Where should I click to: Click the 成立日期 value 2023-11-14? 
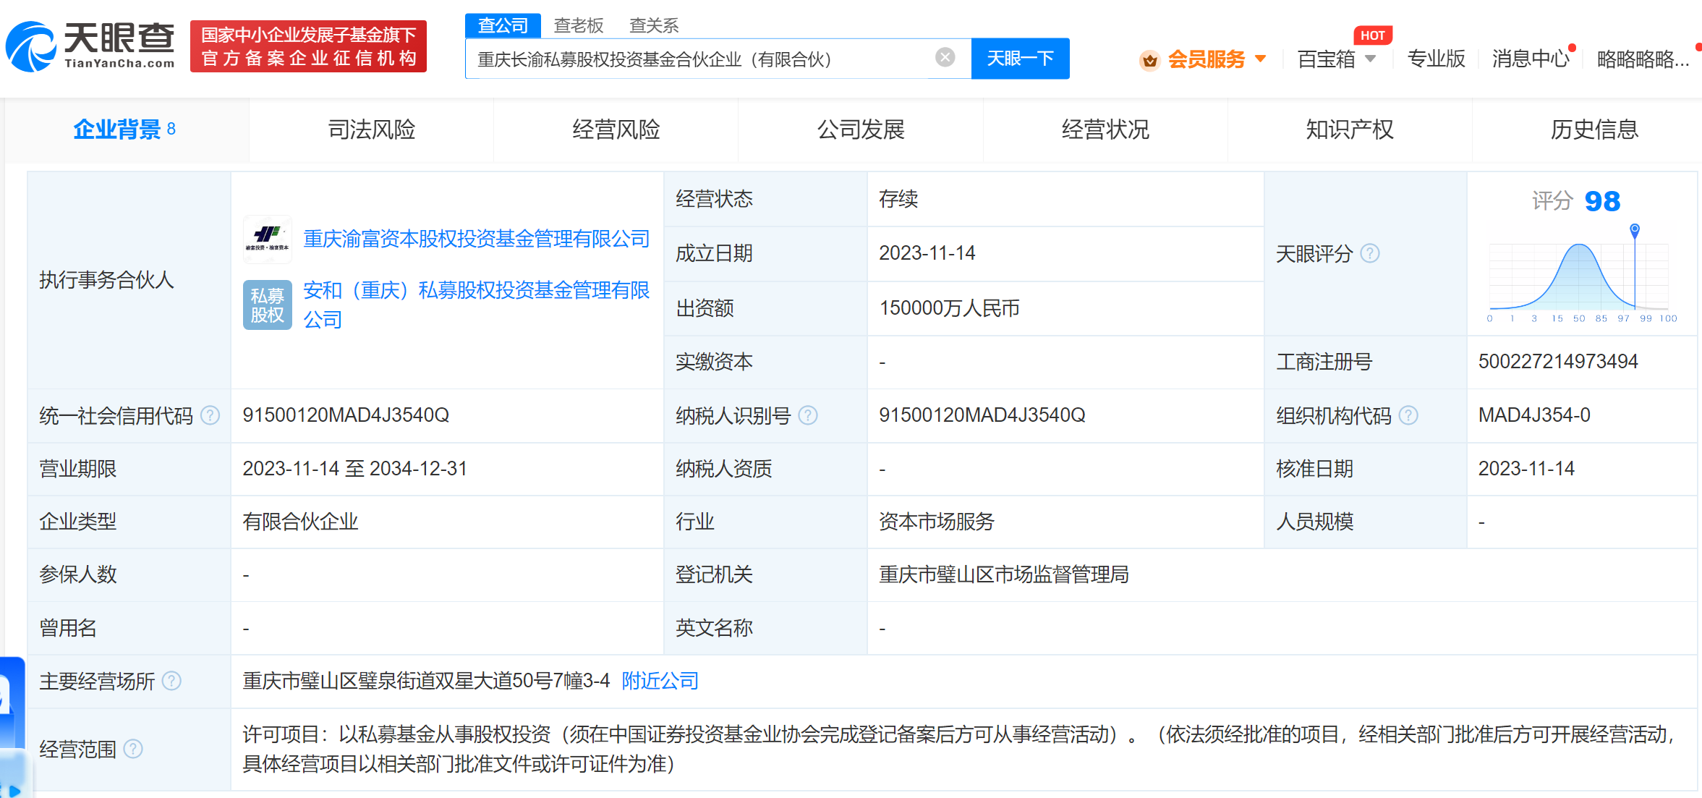click(927, 253)
